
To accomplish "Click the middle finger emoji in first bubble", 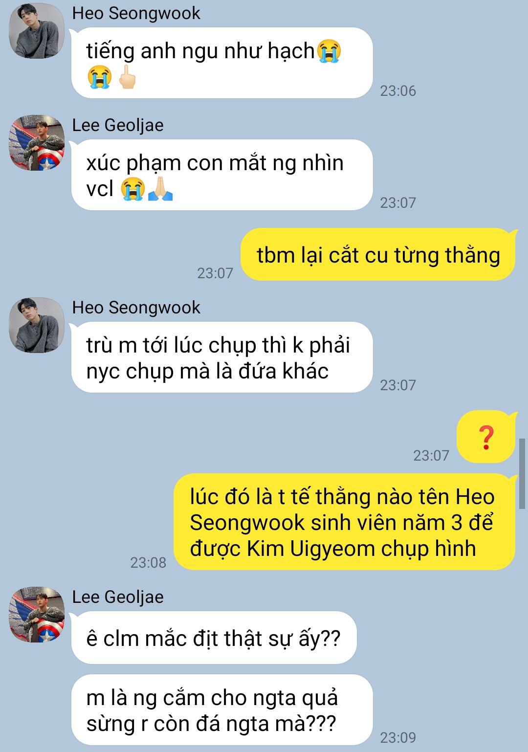I will click(127, 77).
